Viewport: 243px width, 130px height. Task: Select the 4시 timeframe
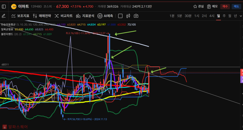(x=212, y=16)
